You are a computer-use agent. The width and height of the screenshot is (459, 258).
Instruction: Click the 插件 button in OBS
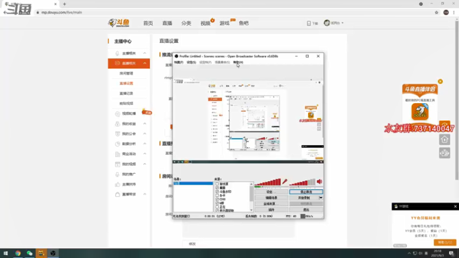271,210
